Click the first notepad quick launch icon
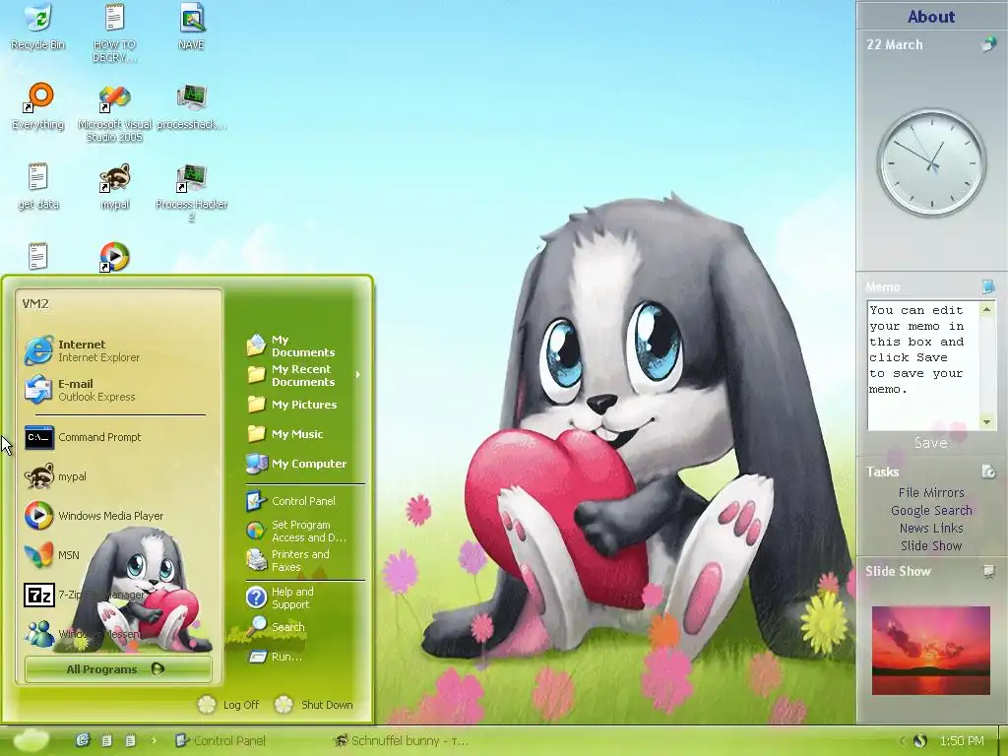The image size is (1008, 756). pos(107,740)
